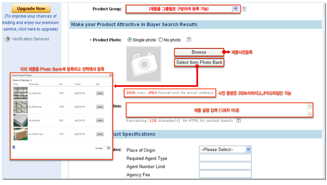Click Select button for sts_flat bars.jpg
The height and width of the screenshot is (185, 327).
[100, 107]
